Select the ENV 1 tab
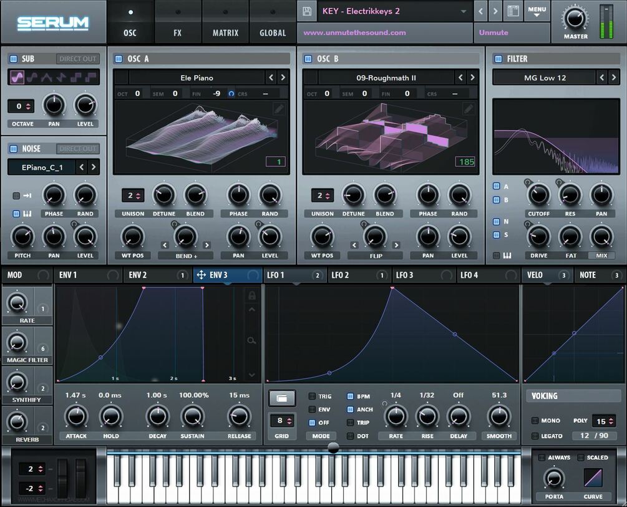The width and height of the screenshot is (627, 507). click(89, 275)
